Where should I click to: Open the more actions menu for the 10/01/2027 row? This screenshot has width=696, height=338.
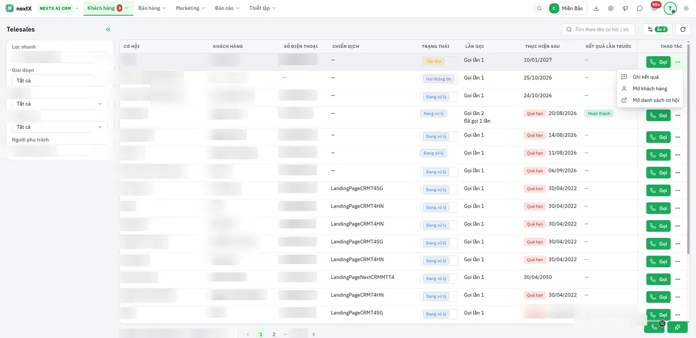coord(678,62)
